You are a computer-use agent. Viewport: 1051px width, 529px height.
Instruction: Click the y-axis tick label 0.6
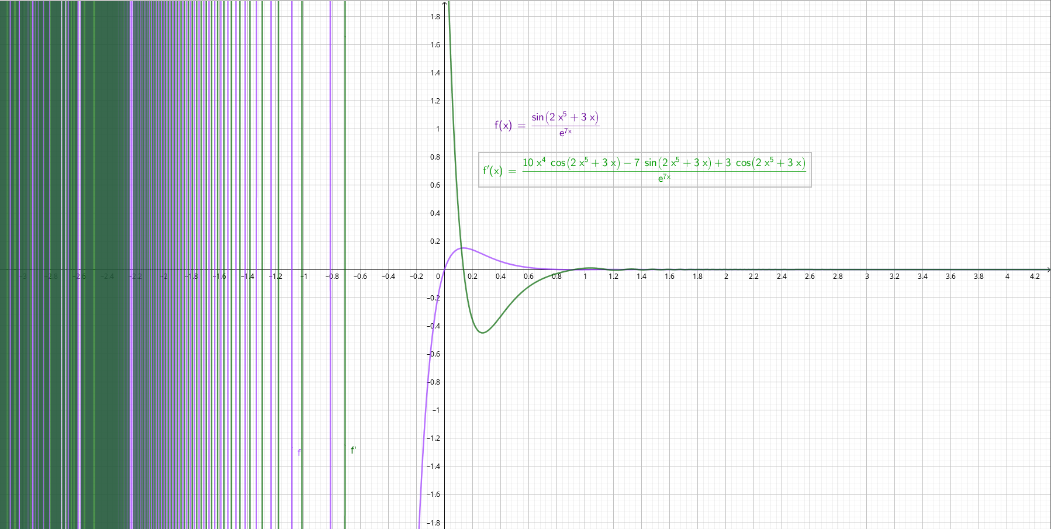click(x=435, y=185)
